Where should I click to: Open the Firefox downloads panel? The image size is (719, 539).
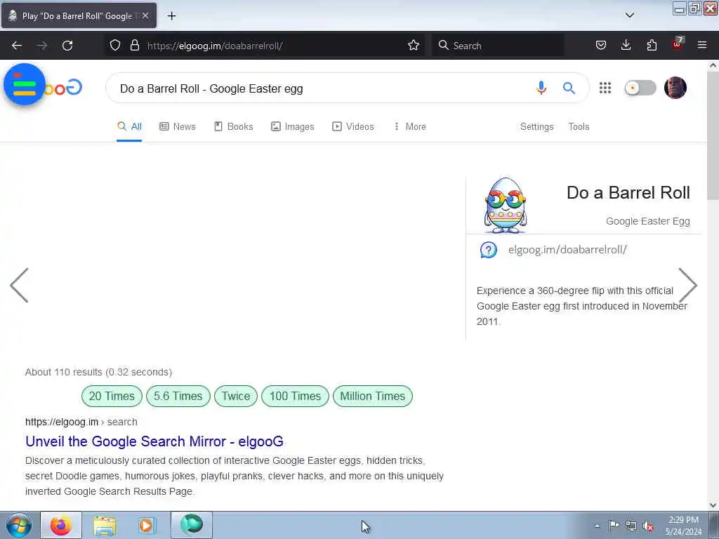pyautogui.click(x=626, y=46)
